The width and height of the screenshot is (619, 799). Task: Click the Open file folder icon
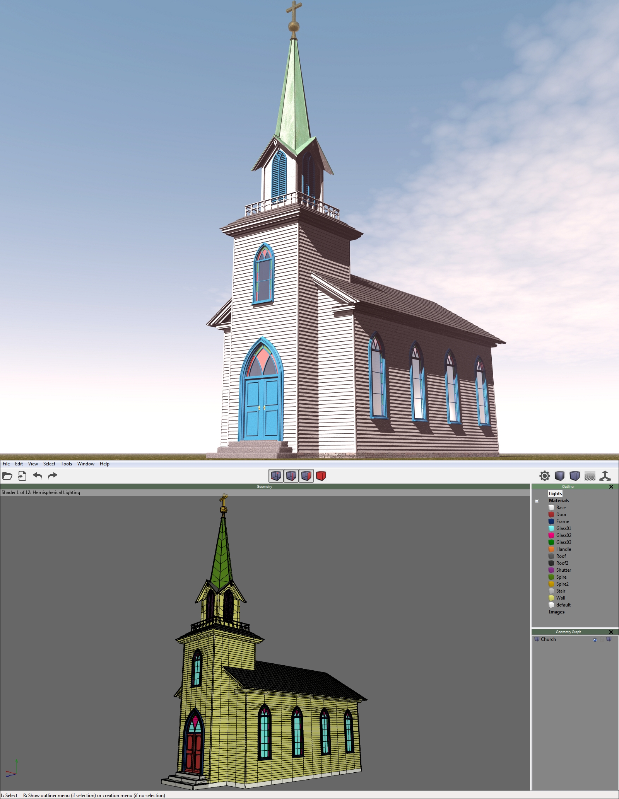click(x=7, y=476)
